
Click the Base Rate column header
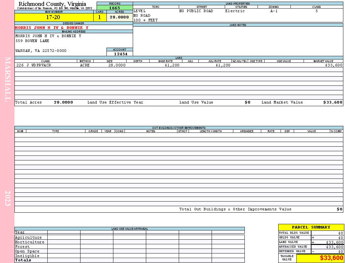pyautogui.click(x=166, y=61)
